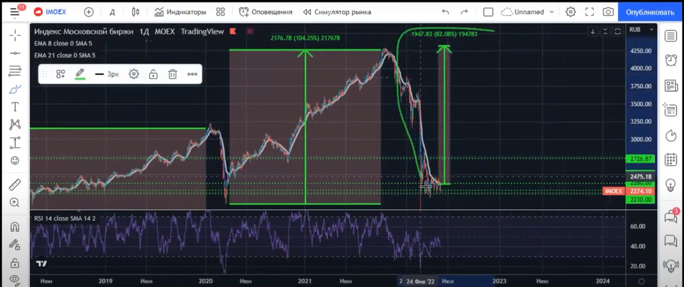This screenshot has height=287, width=684.
Task: Open drawing templates in floating toolbar
Action: pos(60,74)
